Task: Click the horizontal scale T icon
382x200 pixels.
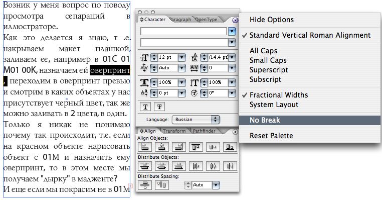Action: click(x=144, y=82)
